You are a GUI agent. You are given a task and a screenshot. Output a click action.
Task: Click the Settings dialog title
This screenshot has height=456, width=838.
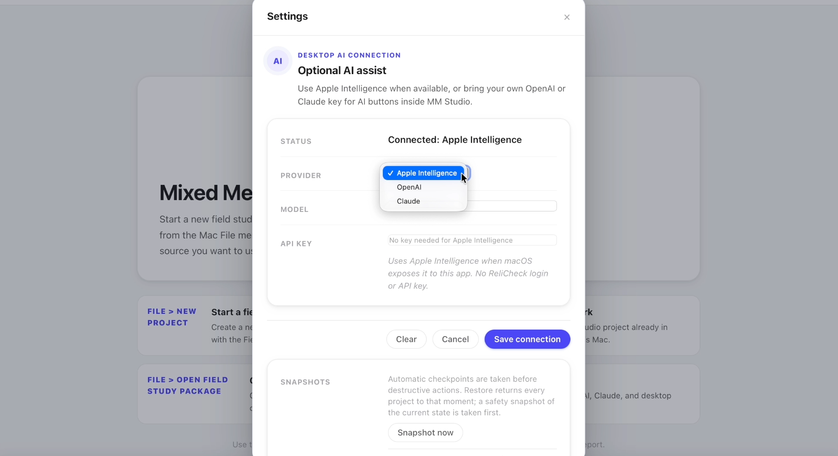click(x=287, y=17)
